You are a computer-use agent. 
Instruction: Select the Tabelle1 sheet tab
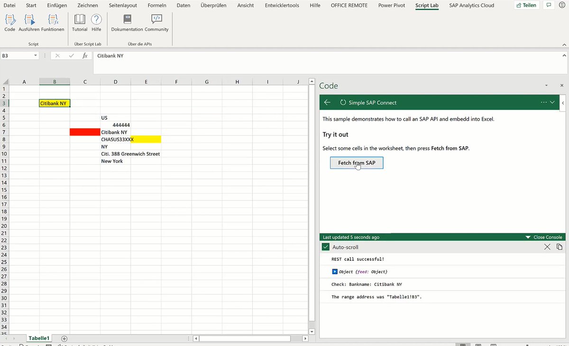pyautogui.click(x=39, y=338)
